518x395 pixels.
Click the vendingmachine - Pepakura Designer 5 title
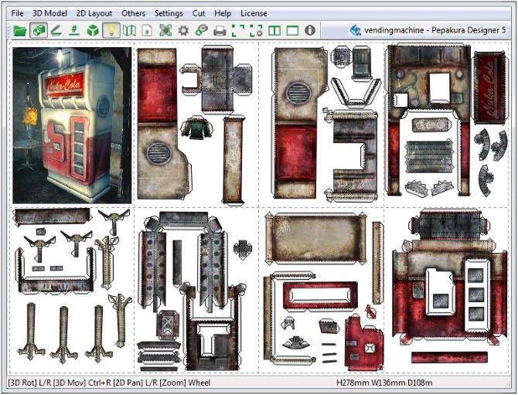[435, 30]
